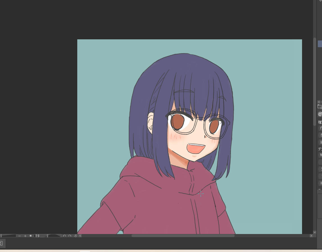Select the 作 entry in the right sidebar
322x252 pixels.
320,128
